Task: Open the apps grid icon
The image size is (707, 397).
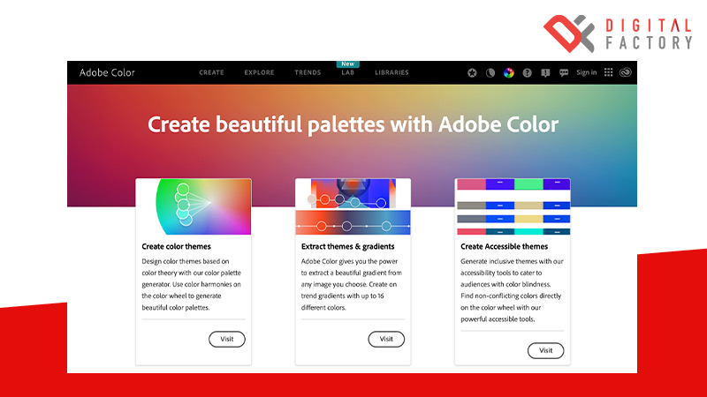Action: point(608,72)
